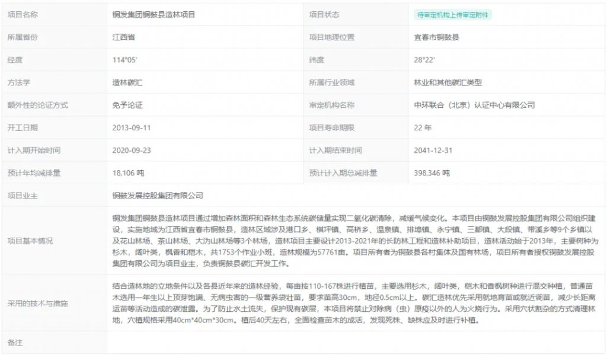
Task: Select the latitude value 28°22'
Action: (x=424, y=60)
